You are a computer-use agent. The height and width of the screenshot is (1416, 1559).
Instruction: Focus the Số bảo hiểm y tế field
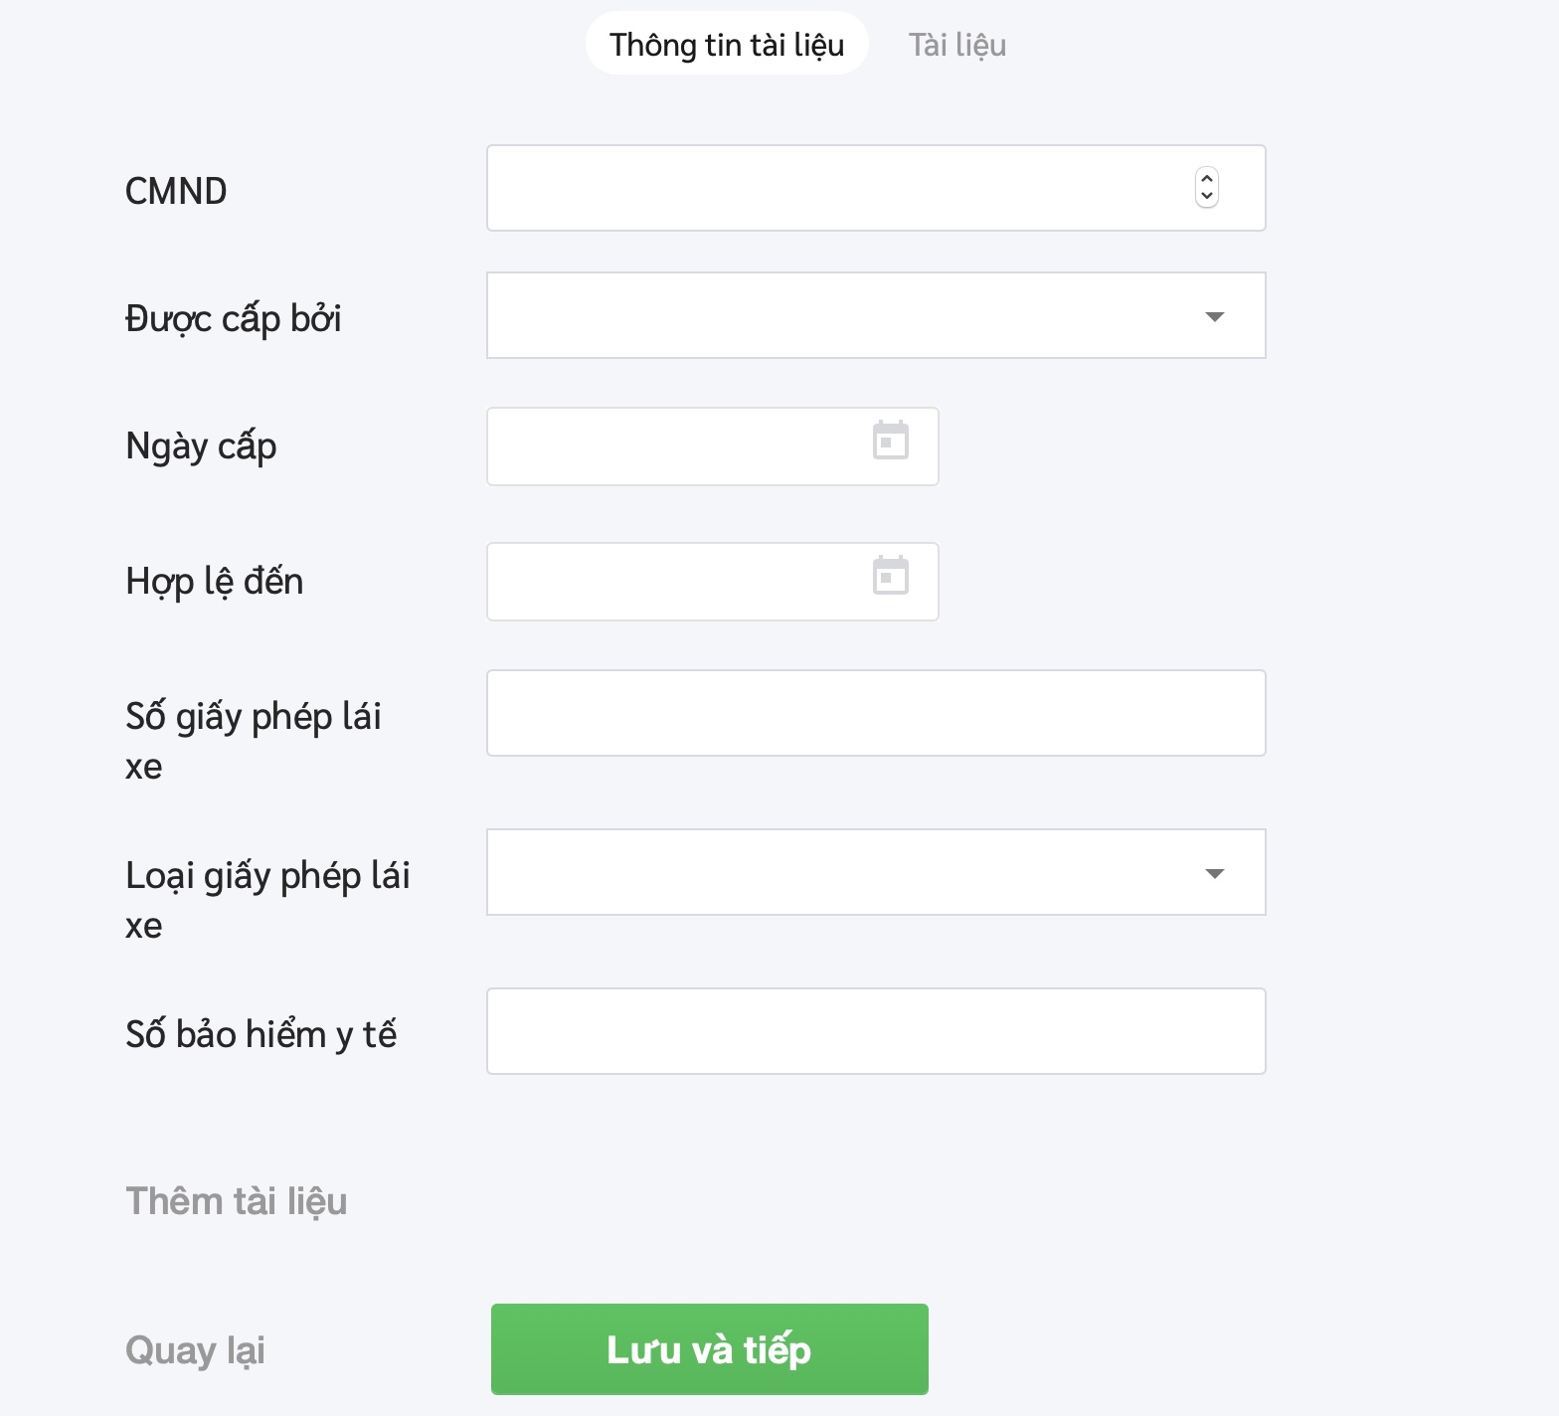tap(875, 1031)
